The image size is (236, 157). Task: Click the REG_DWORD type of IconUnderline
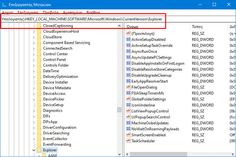coord(203,105)
